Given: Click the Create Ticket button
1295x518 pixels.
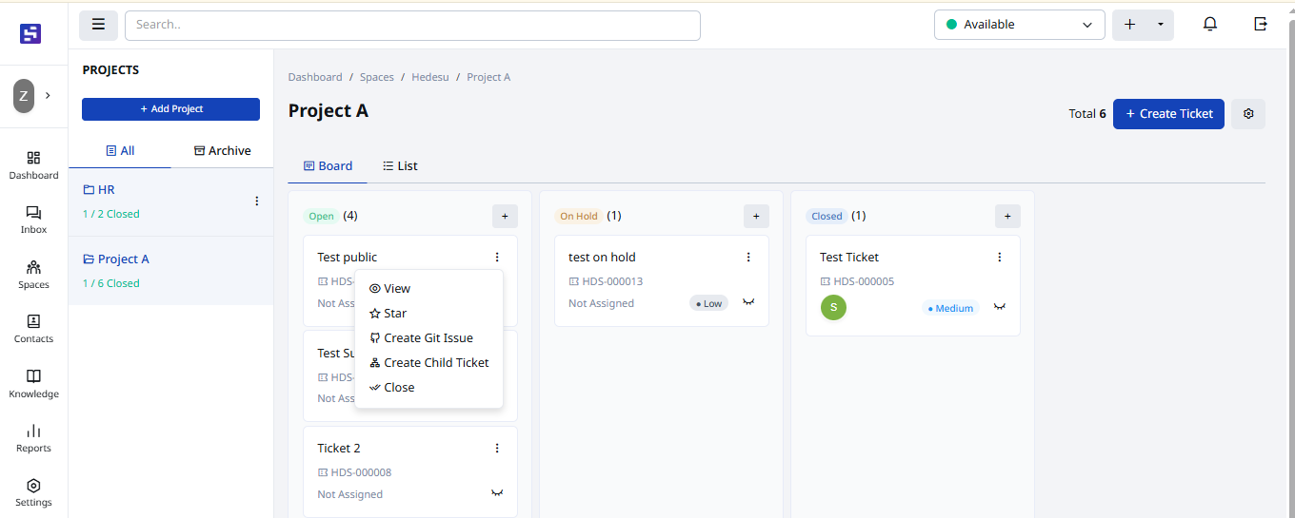Looking at the screenshot, I should click(1168, 114).
